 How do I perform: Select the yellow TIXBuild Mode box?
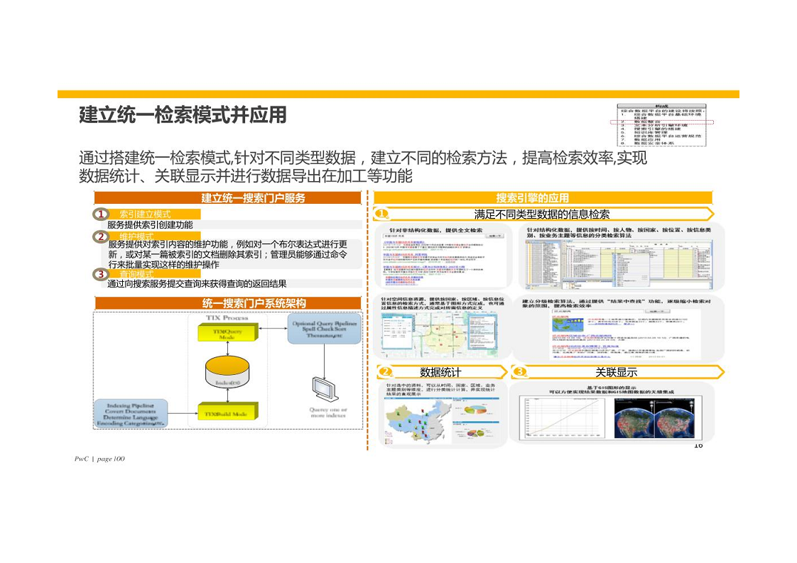pos(228,411)
